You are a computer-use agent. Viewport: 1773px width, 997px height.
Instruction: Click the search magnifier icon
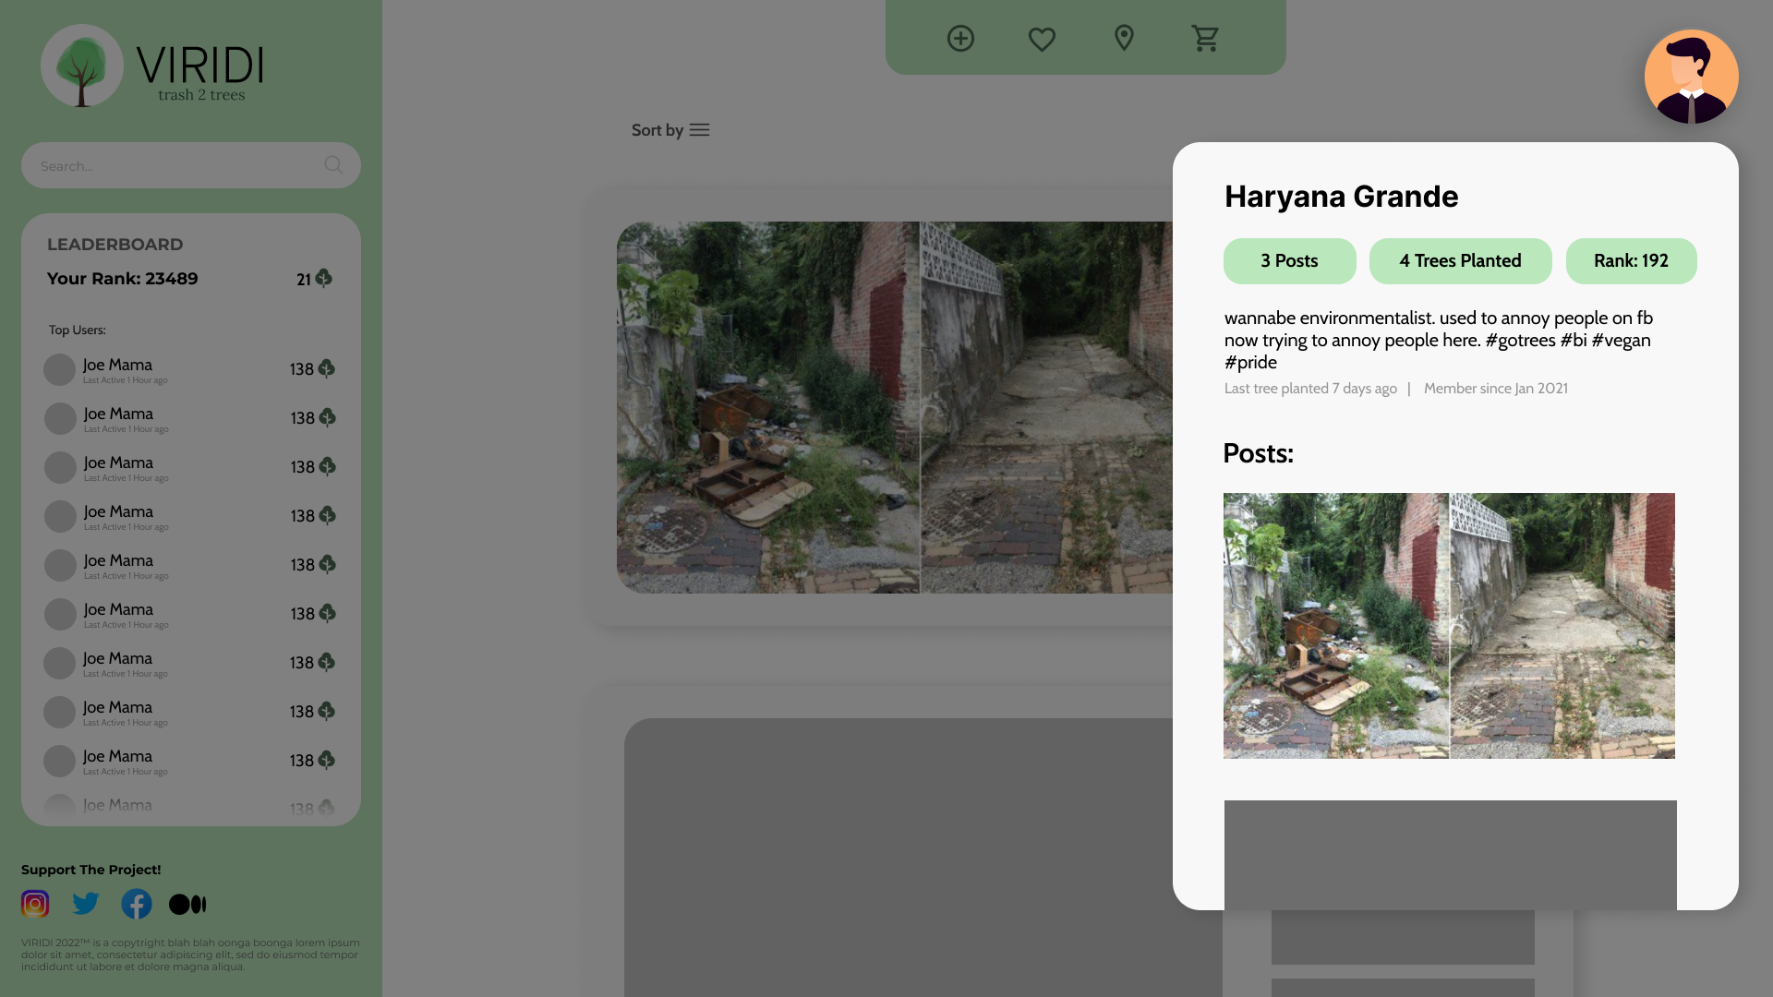[333, 165]
